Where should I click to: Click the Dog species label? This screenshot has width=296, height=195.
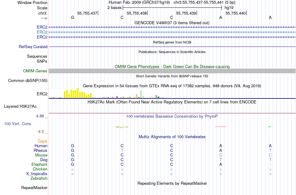[44, 160]
